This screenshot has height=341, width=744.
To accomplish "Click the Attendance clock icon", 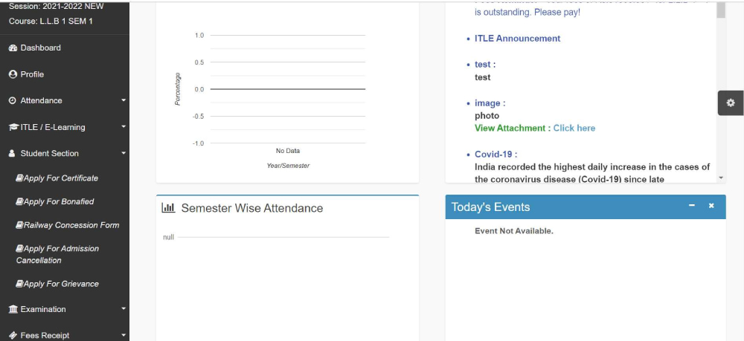I will (13, 100).
